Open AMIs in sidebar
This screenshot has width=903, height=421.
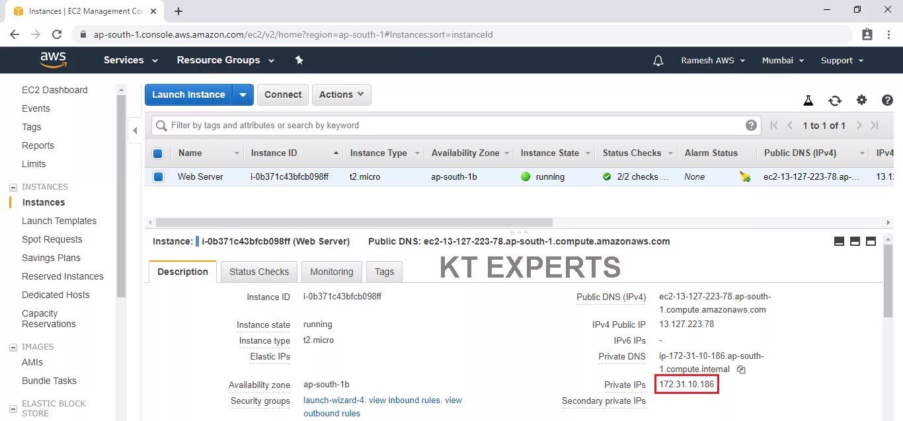click(32, 362)
